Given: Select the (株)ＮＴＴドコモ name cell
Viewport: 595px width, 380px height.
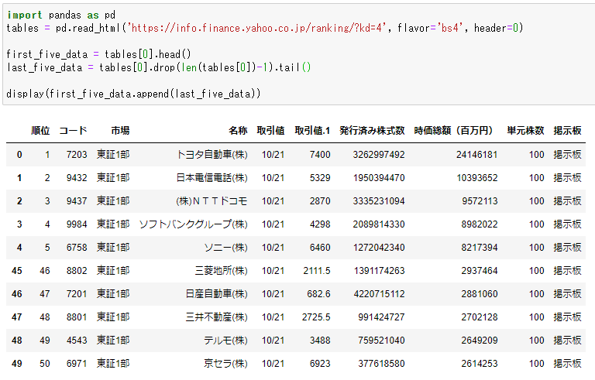Looking at the screenshot, I should tap(212, 201).
